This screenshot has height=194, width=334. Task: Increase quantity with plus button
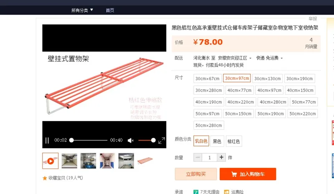pos(222,157)
